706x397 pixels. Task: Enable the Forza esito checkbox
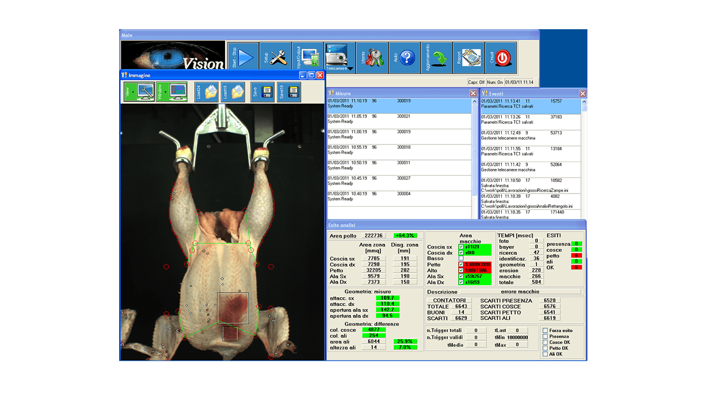pyautogui.click(x=545, y=331)
